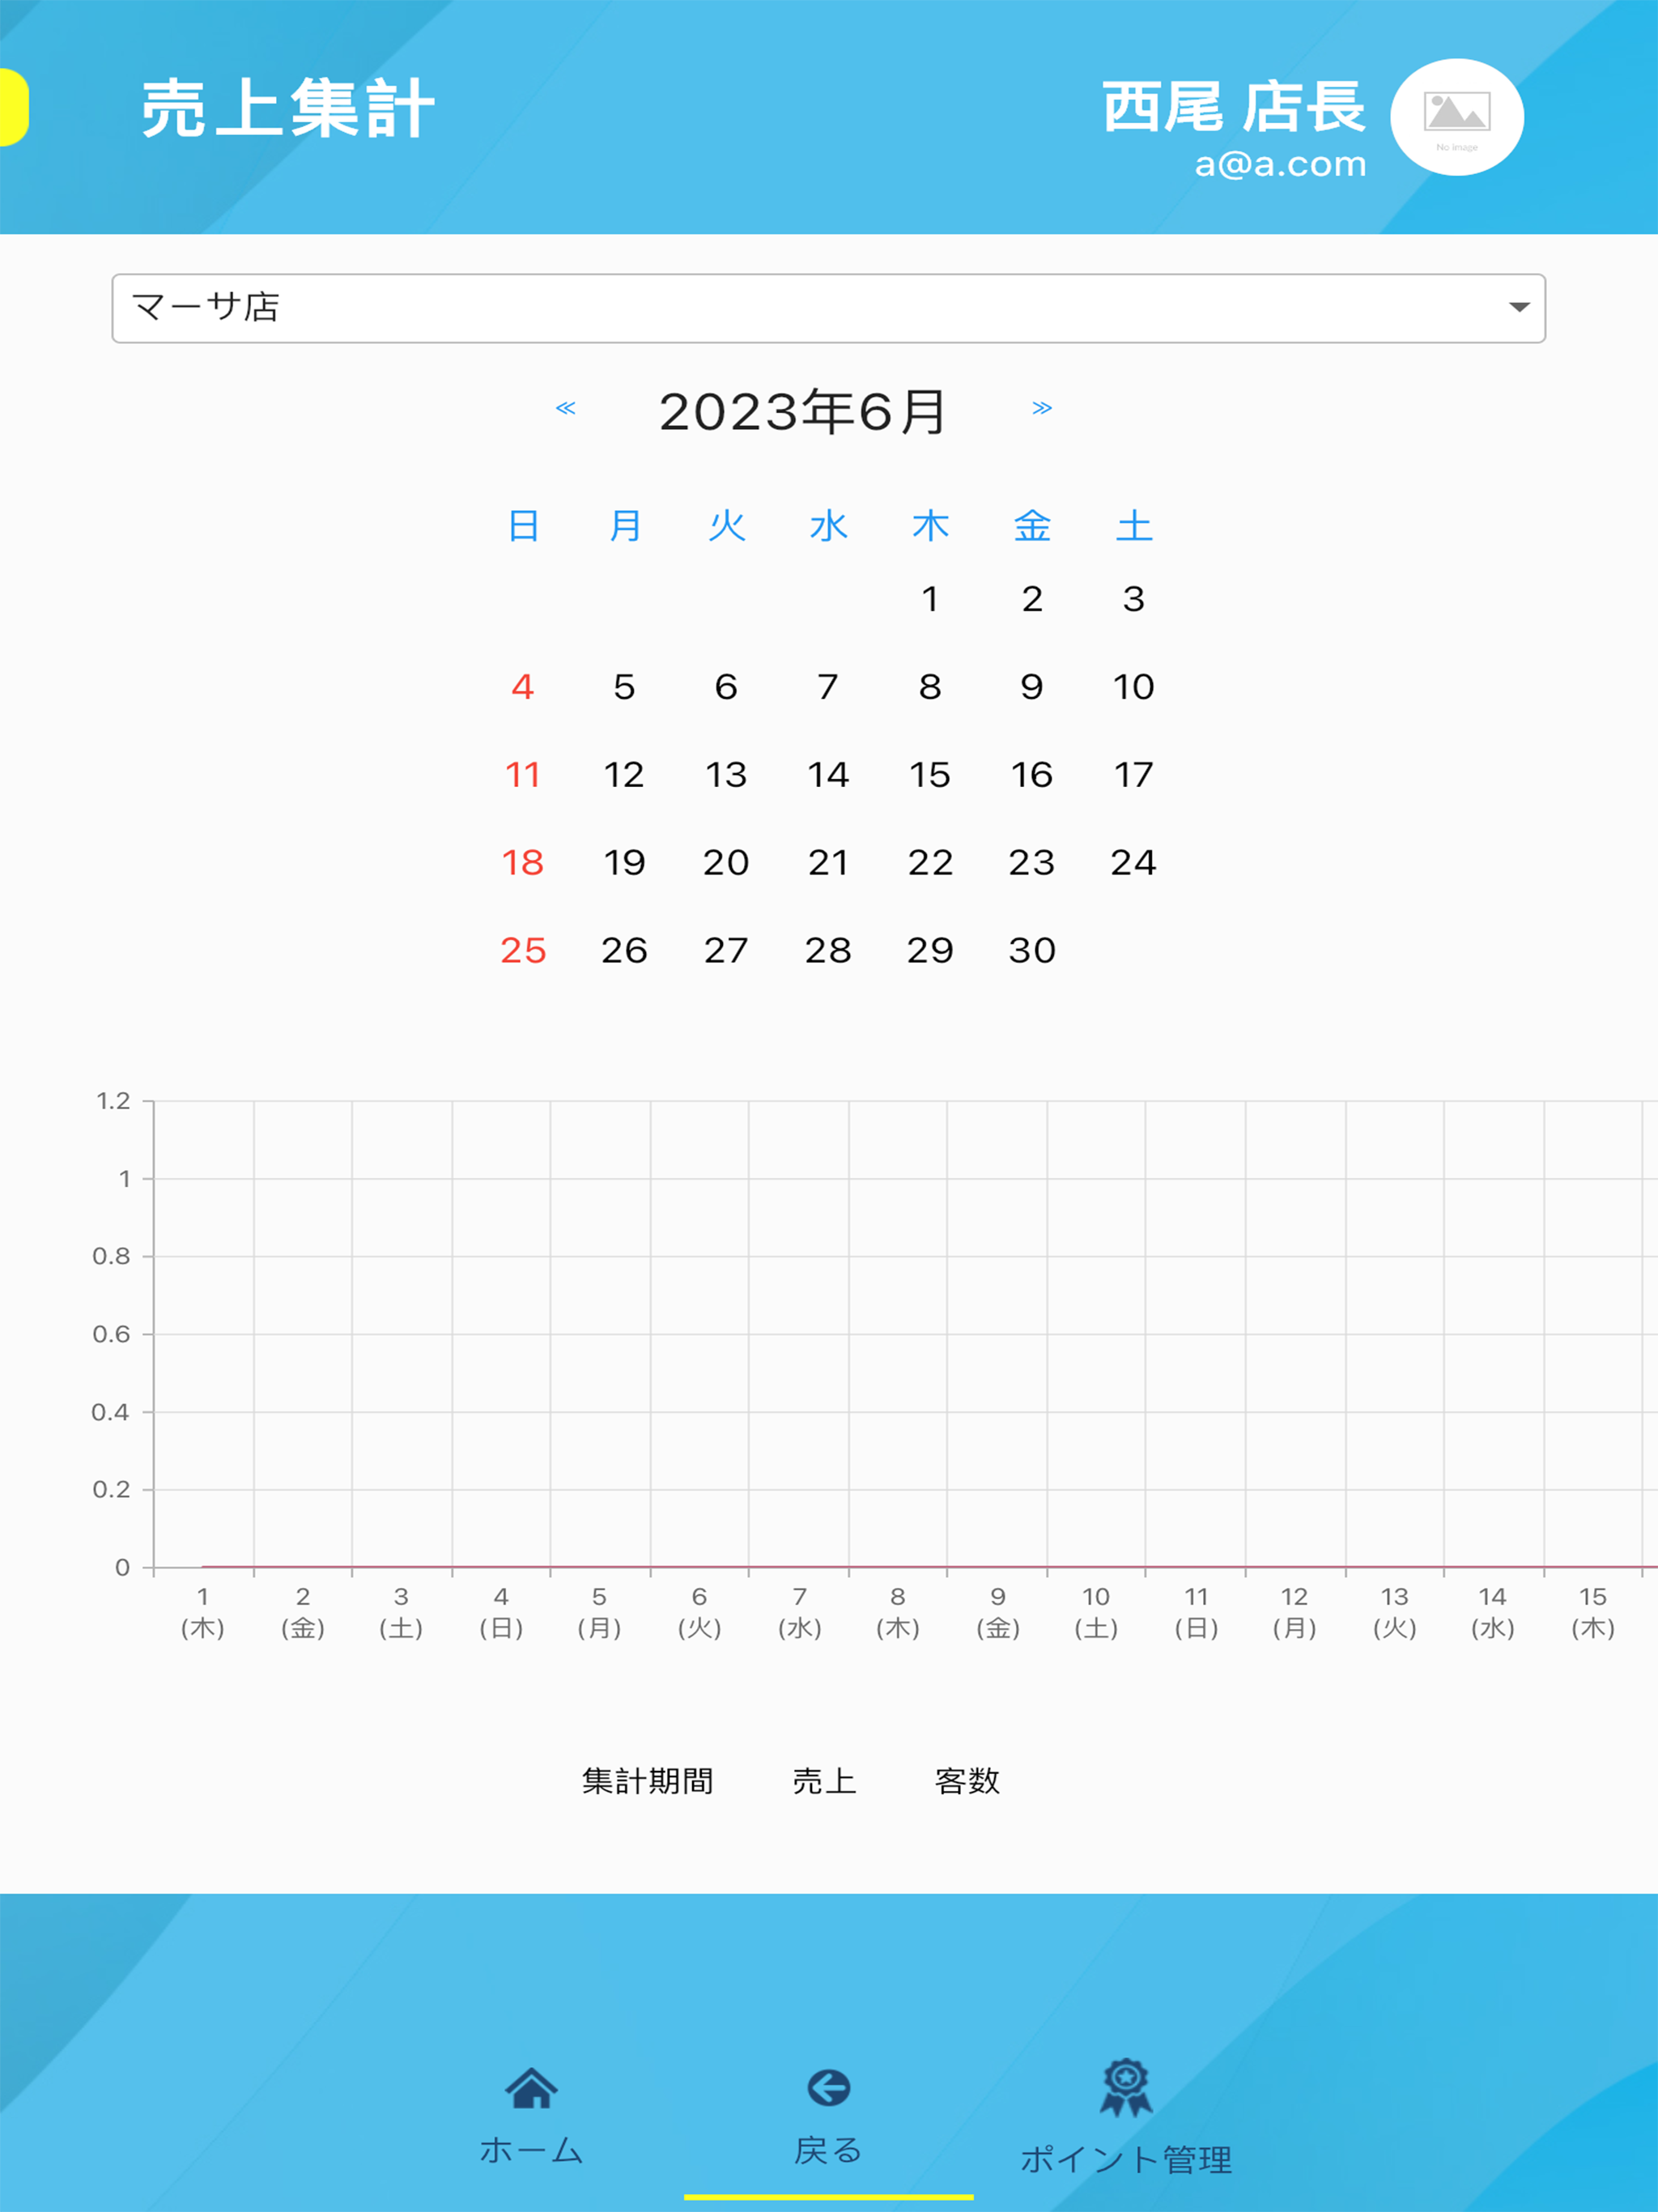Click the 売上集計 page title
Screen dimensions: 1658x2212
pyautogui.click(x=287, y=108)
